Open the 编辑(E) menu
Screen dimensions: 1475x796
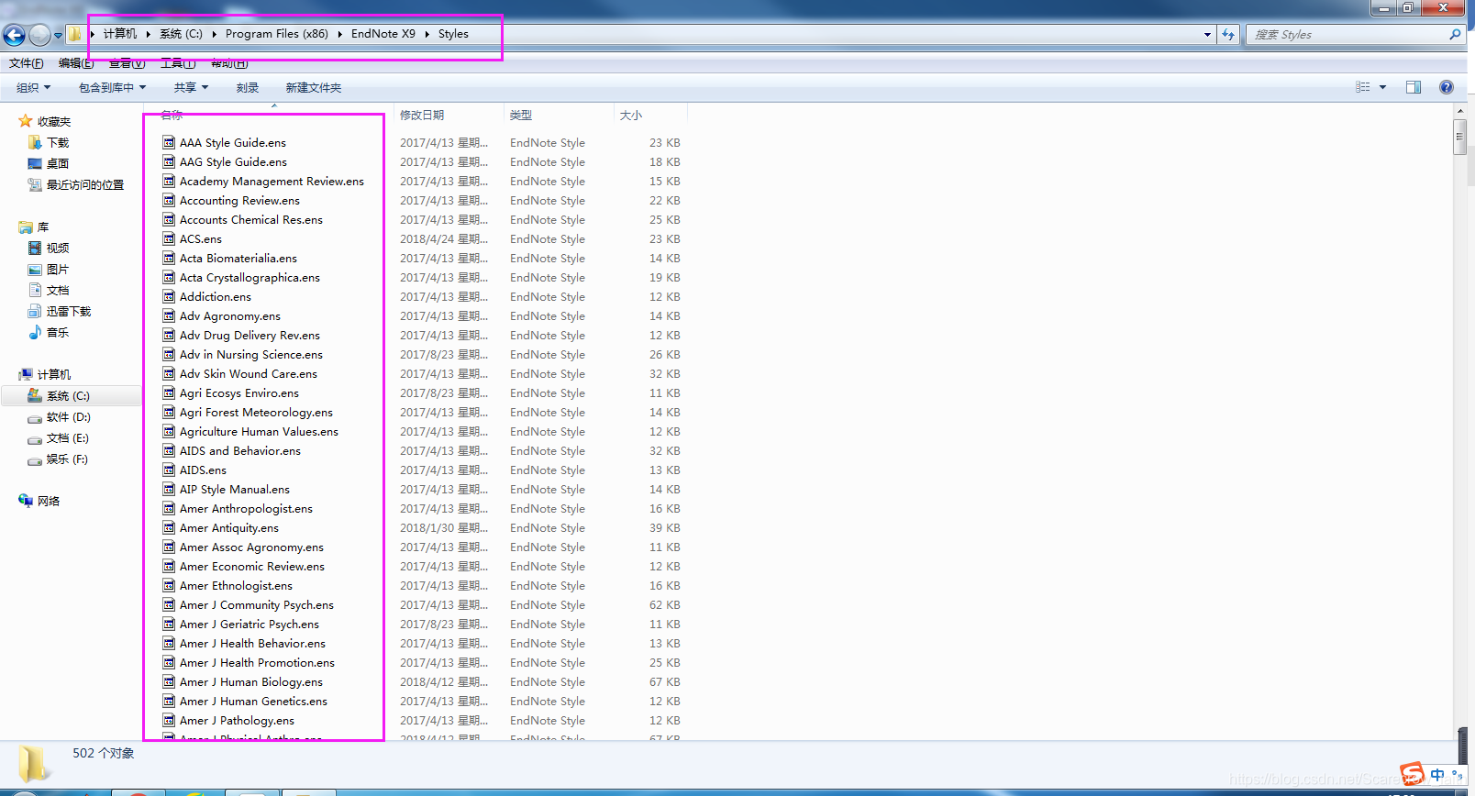[x=76, y=63]
